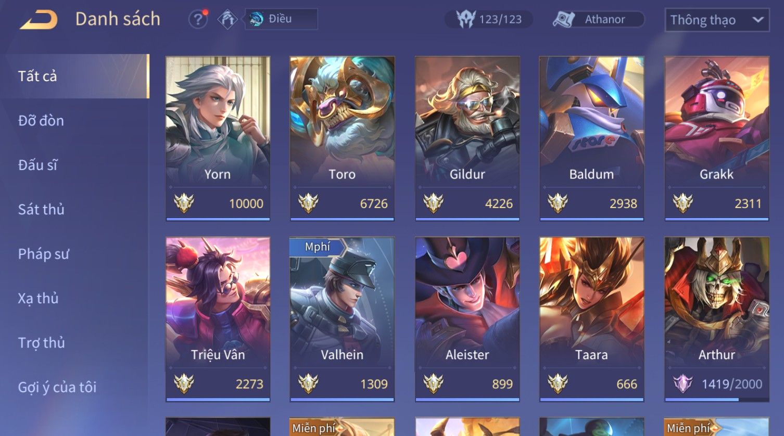Click the Athanor button
Screen dimensions: 784x436
pos(599,19)
